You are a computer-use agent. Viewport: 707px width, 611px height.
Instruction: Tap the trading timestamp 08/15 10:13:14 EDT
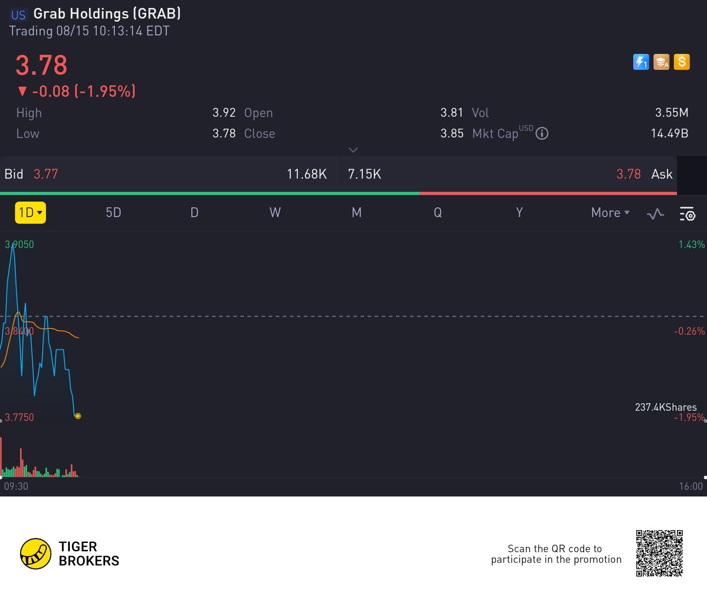113,31
